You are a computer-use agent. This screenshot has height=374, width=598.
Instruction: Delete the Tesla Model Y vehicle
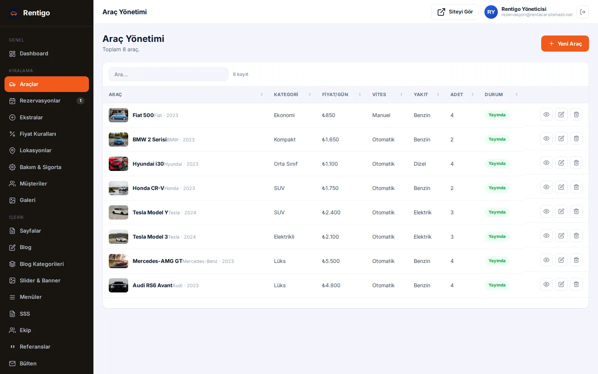click(x=576, y=212)
